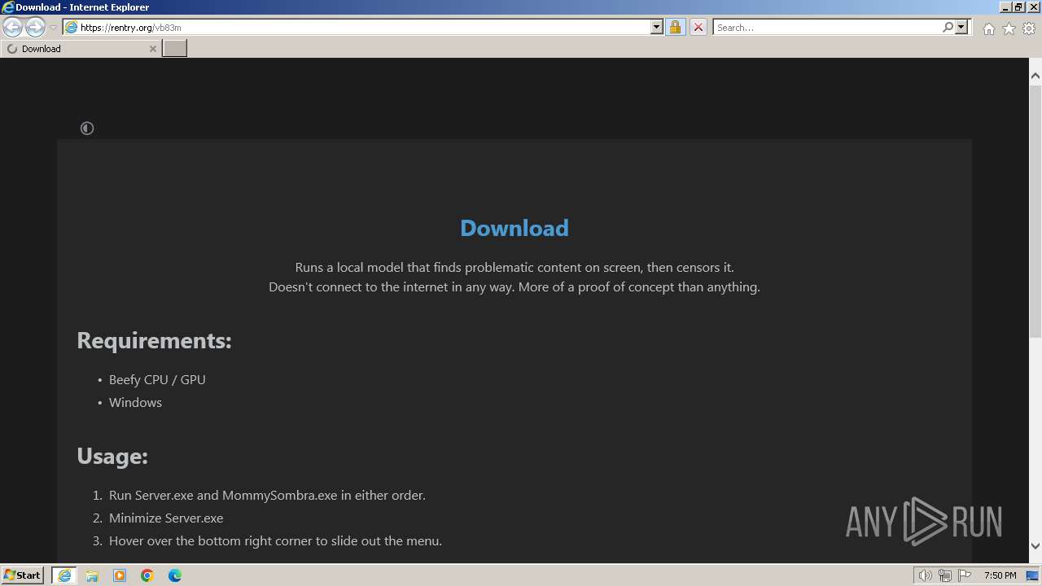The height and width of the screenshot is (586, 1042).
Task: Restore down the Internet Explorer window
Action: tap(1018, 7)
